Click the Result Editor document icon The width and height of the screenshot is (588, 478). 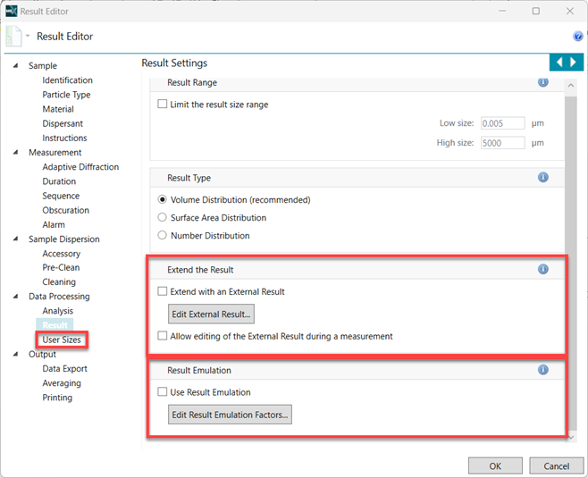[x=13, y=37]
